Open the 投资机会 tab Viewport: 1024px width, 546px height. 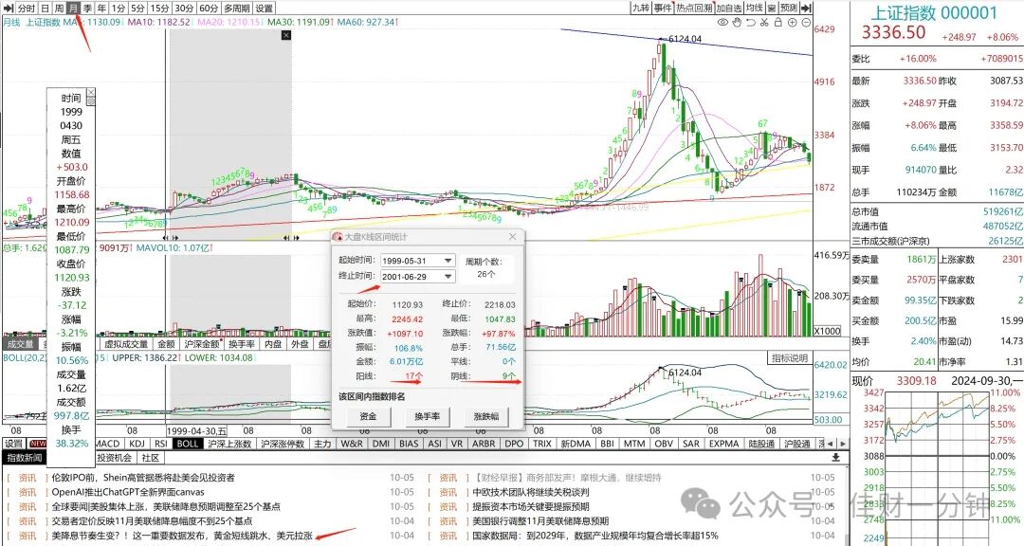(x=115, y=458)
